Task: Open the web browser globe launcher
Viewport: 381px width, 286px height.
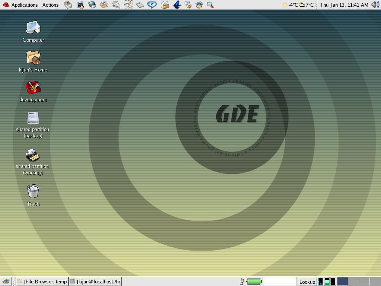Action: click(92, 5)
